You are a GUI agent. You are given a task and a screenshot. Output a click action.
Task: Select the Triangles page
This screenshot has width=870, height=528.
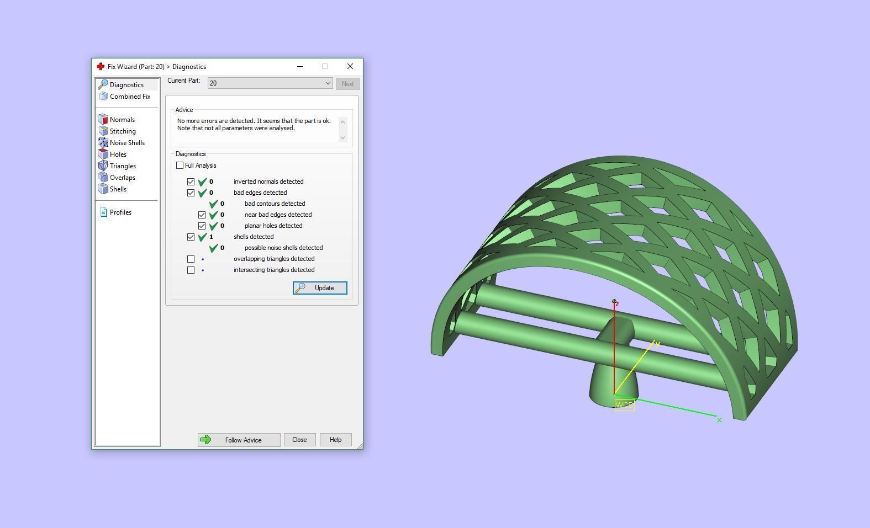[123, 166]
